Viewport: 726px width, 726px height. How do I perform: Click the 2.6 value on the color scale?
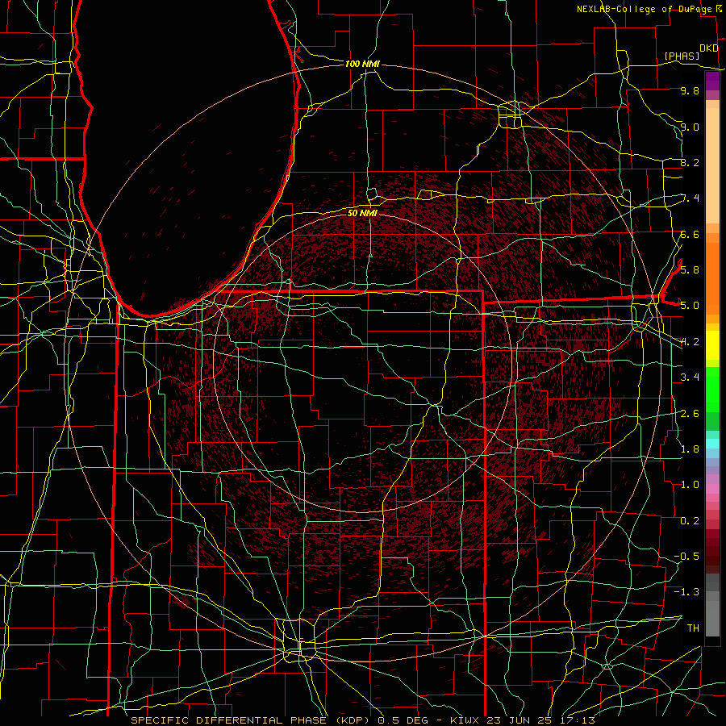coord(690,414)
